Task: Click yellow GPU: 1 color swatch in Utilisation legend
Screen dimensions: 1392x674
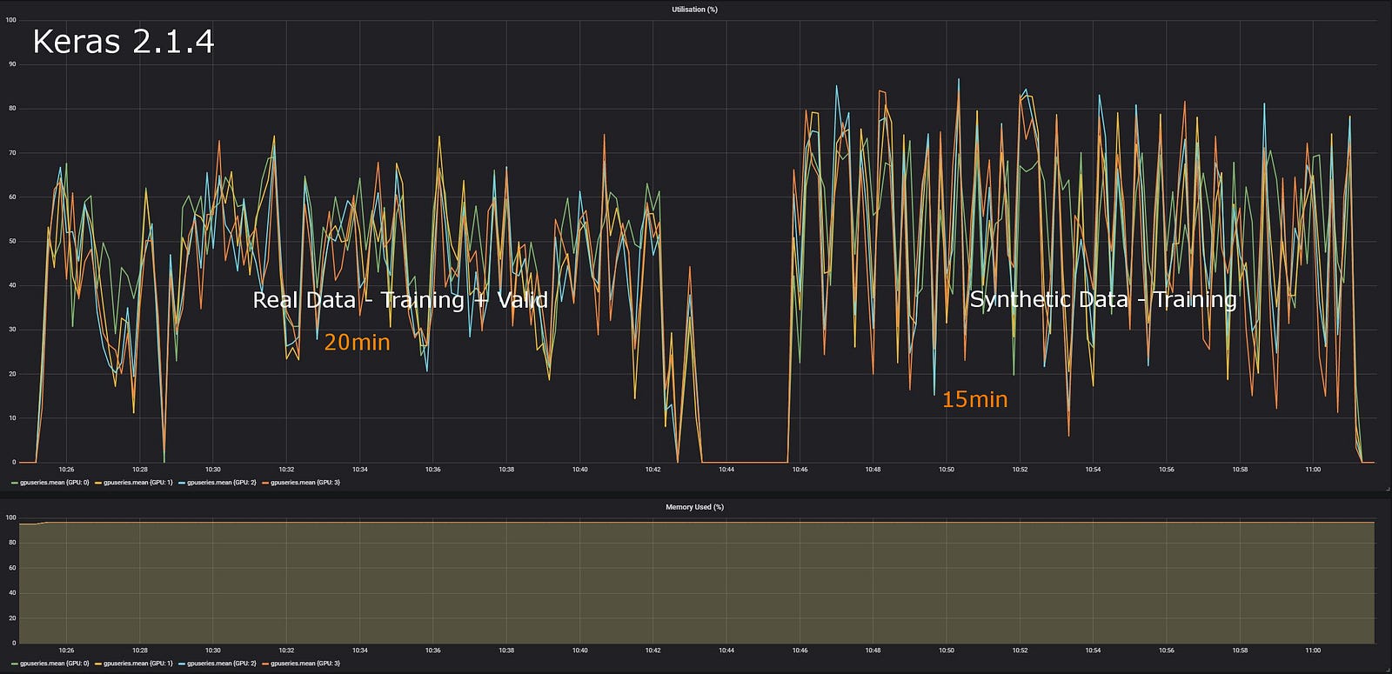Action: click(97, 483)
